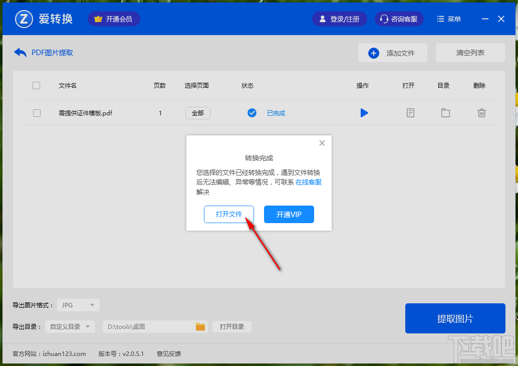Image resolution: width=518 pixels, height=366 pixels.
Task: Delete 需提供证件模板.pdf with trash icon
Action: [481, 113]
